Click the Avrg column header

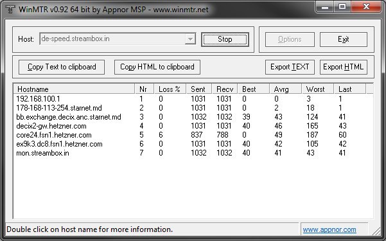[286, 89]
